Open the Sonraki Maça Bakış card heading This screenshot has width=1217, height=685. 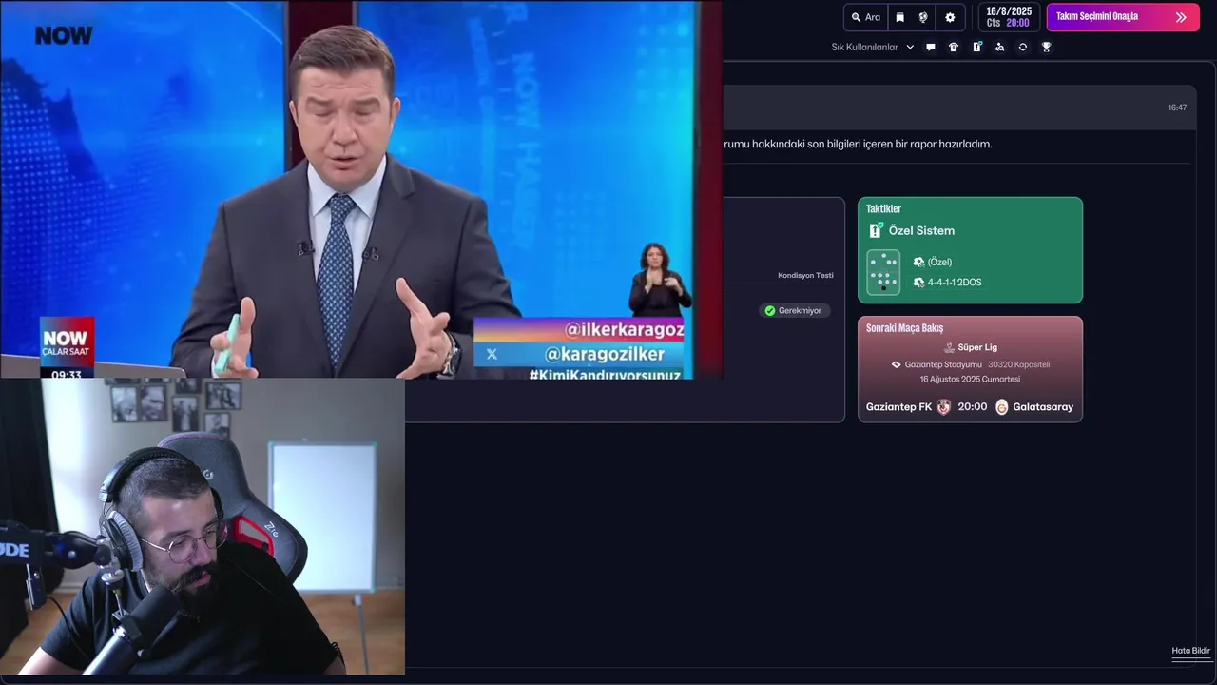[x=904, y=327]
